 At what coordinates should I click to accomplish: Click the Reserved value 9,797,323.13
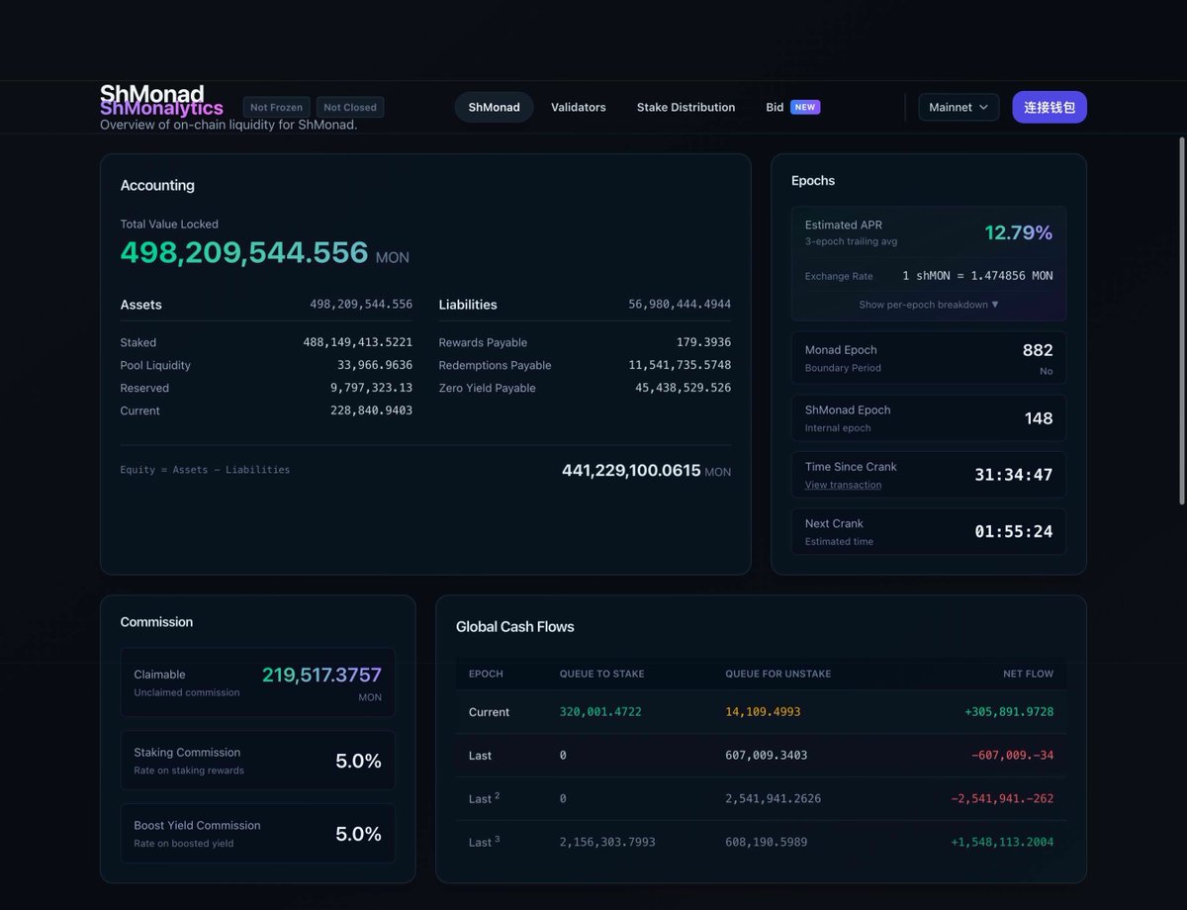(x=371, y=388)
